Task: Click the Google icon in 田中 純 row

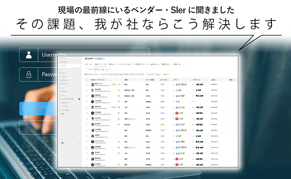Action: [x=119, y=153]
